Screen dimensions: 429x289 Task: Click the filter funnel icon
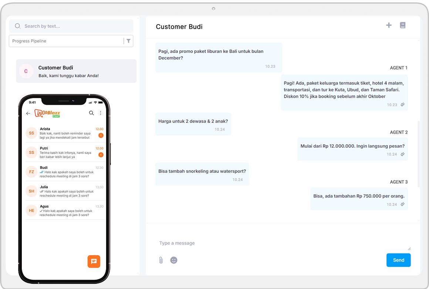coord(128,41)
